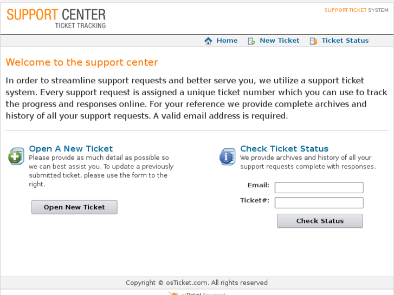Focus the Email input field

[x=319, y=187]
